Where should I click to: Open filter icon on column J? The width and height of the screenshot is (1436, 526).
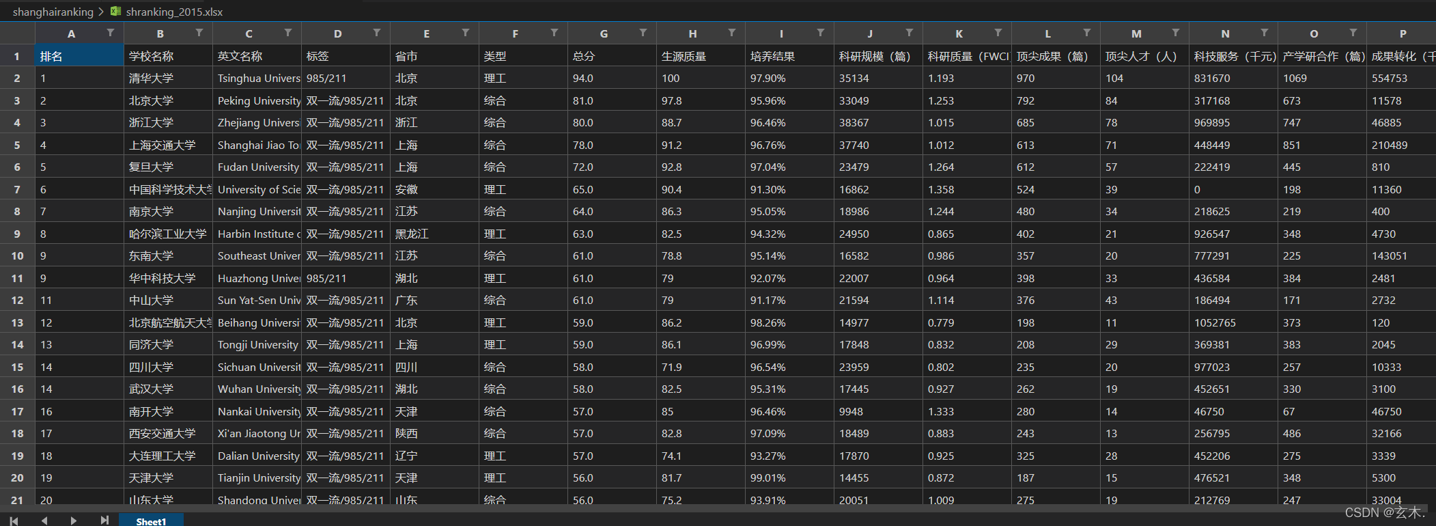point(910,33)
